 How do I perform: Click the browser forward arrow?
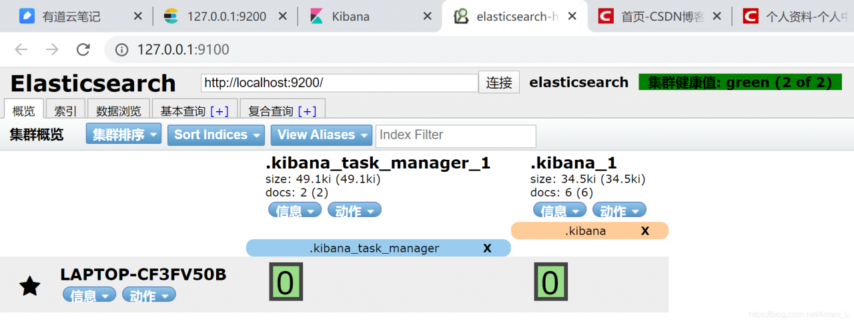pyautogui.click(x=52, y=49)
